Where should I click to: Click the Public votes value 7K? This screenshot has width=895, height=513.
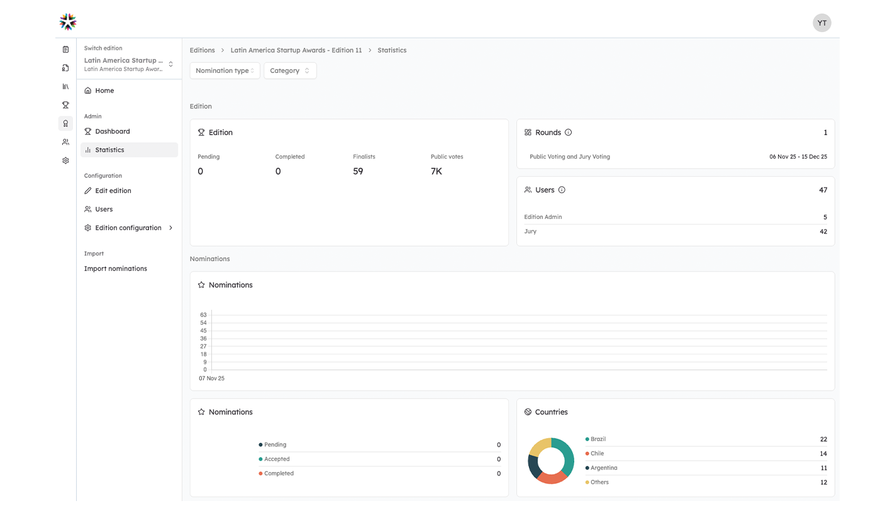pyautogui.click(x=436, y=171)
